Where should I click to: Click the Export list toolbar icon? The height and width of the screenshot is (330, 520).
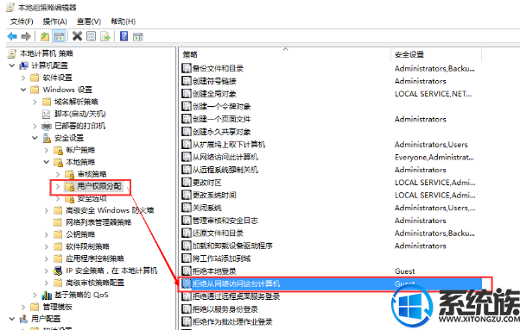point(105,36)
